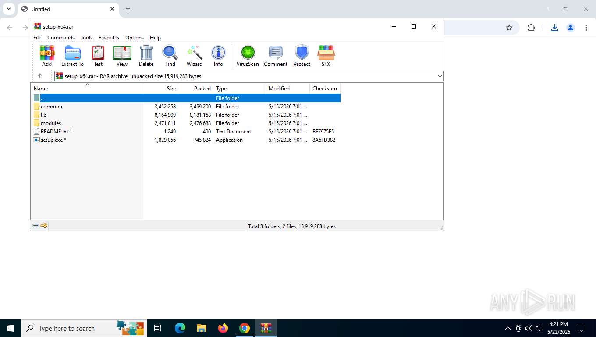Open Chrome downloads icon
The height and width of the screenshot is (337, 596).
pyautogui.click(x=554, y=28)
